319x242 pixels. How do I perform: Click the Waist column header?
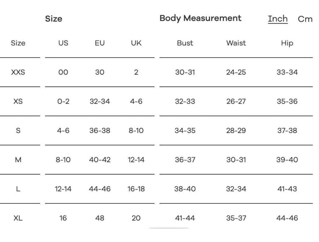tap(236, 43)
